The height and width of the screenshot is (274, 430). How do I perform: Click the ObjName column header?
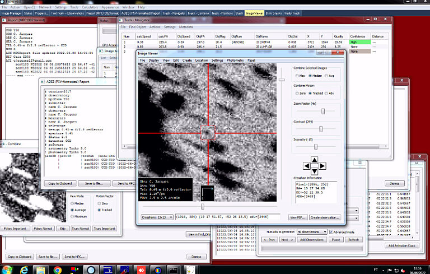point(270,36)
